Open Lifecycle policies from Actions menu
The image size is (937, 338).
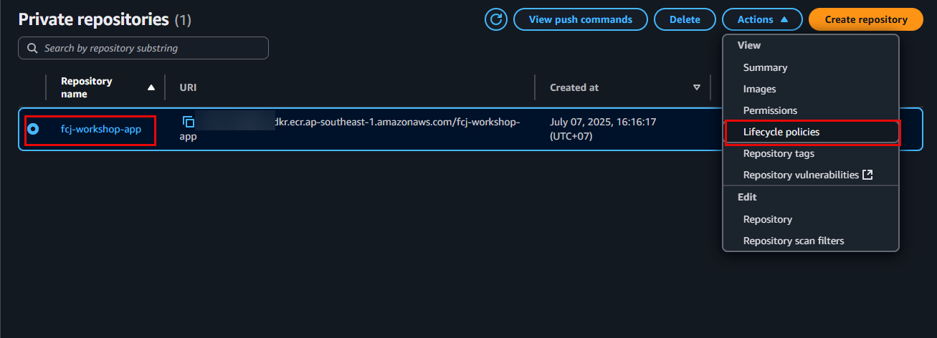(781, 132)
